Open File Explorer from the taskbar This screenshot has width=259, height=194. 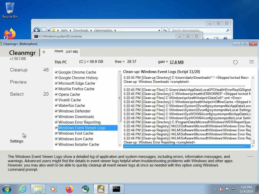[38, 189]
